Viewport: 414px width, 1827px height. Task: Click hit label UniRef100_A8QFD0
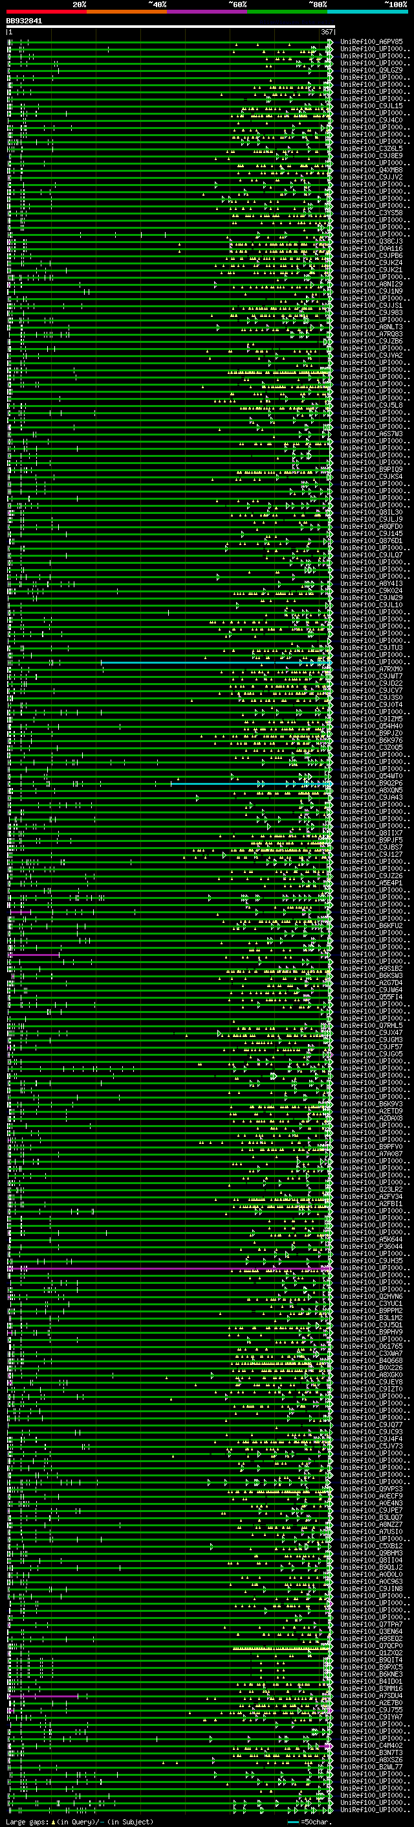pos(371,526)
